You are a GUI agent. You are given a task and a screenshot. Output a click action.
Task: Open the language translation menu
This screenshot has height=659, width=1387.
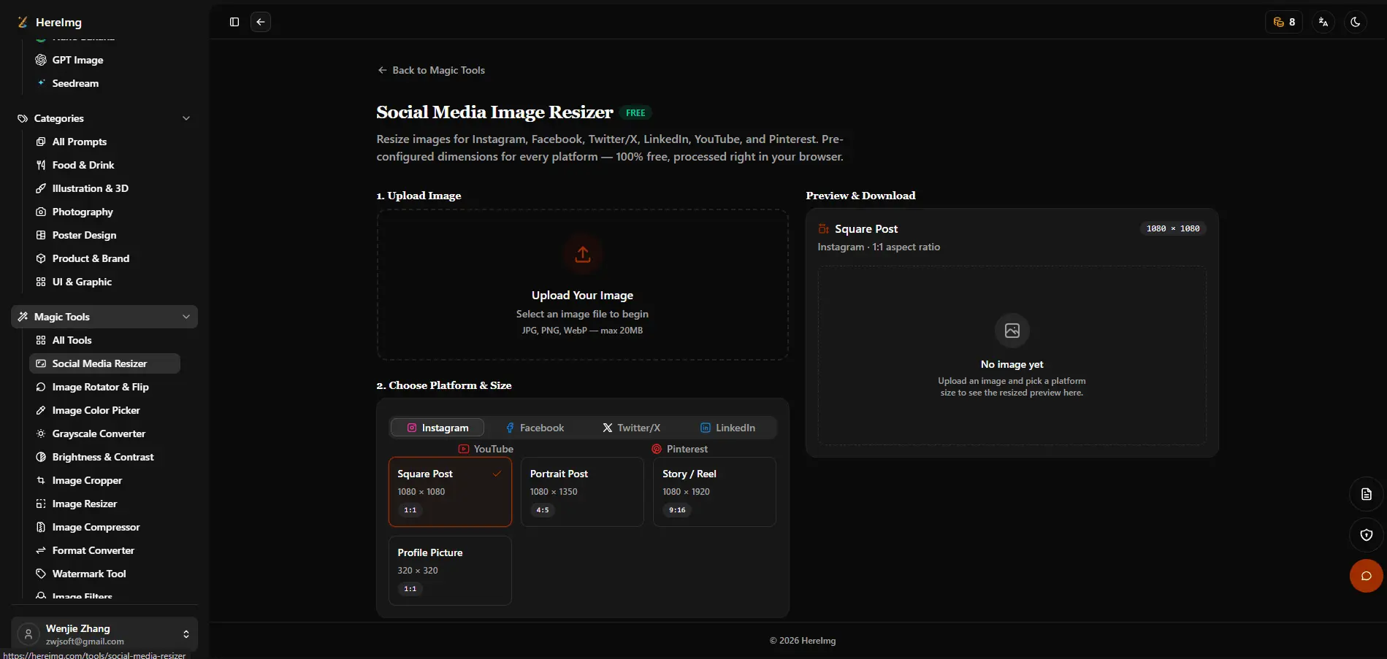(1323, 22)
